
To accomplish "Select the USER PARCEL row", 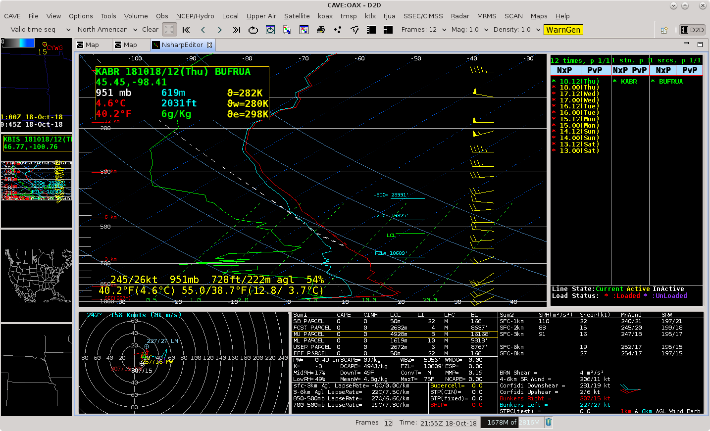I will [395, 347].
